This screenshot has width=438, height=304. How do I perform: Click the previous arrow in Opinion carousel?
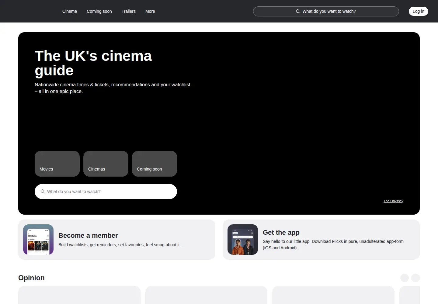(405, 278)
